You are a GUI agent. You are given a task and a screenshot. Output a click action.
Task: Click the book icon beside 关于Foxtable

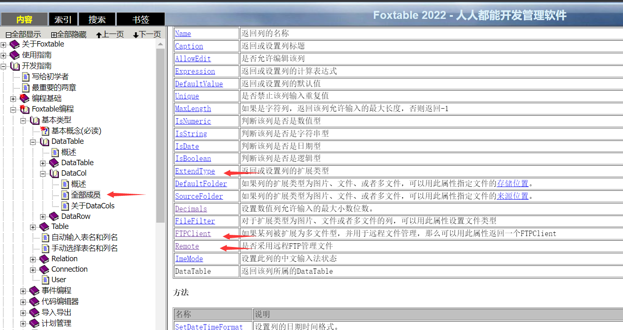click(15, 44)
